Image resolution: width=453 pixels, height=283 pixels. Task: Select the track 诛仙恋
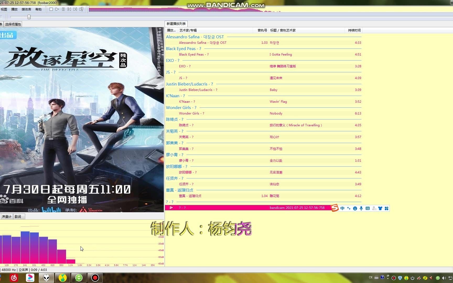tap(263, 184)
